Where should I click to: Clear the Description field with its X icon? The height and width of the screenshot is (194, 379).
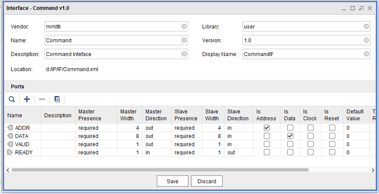point(184,54)
